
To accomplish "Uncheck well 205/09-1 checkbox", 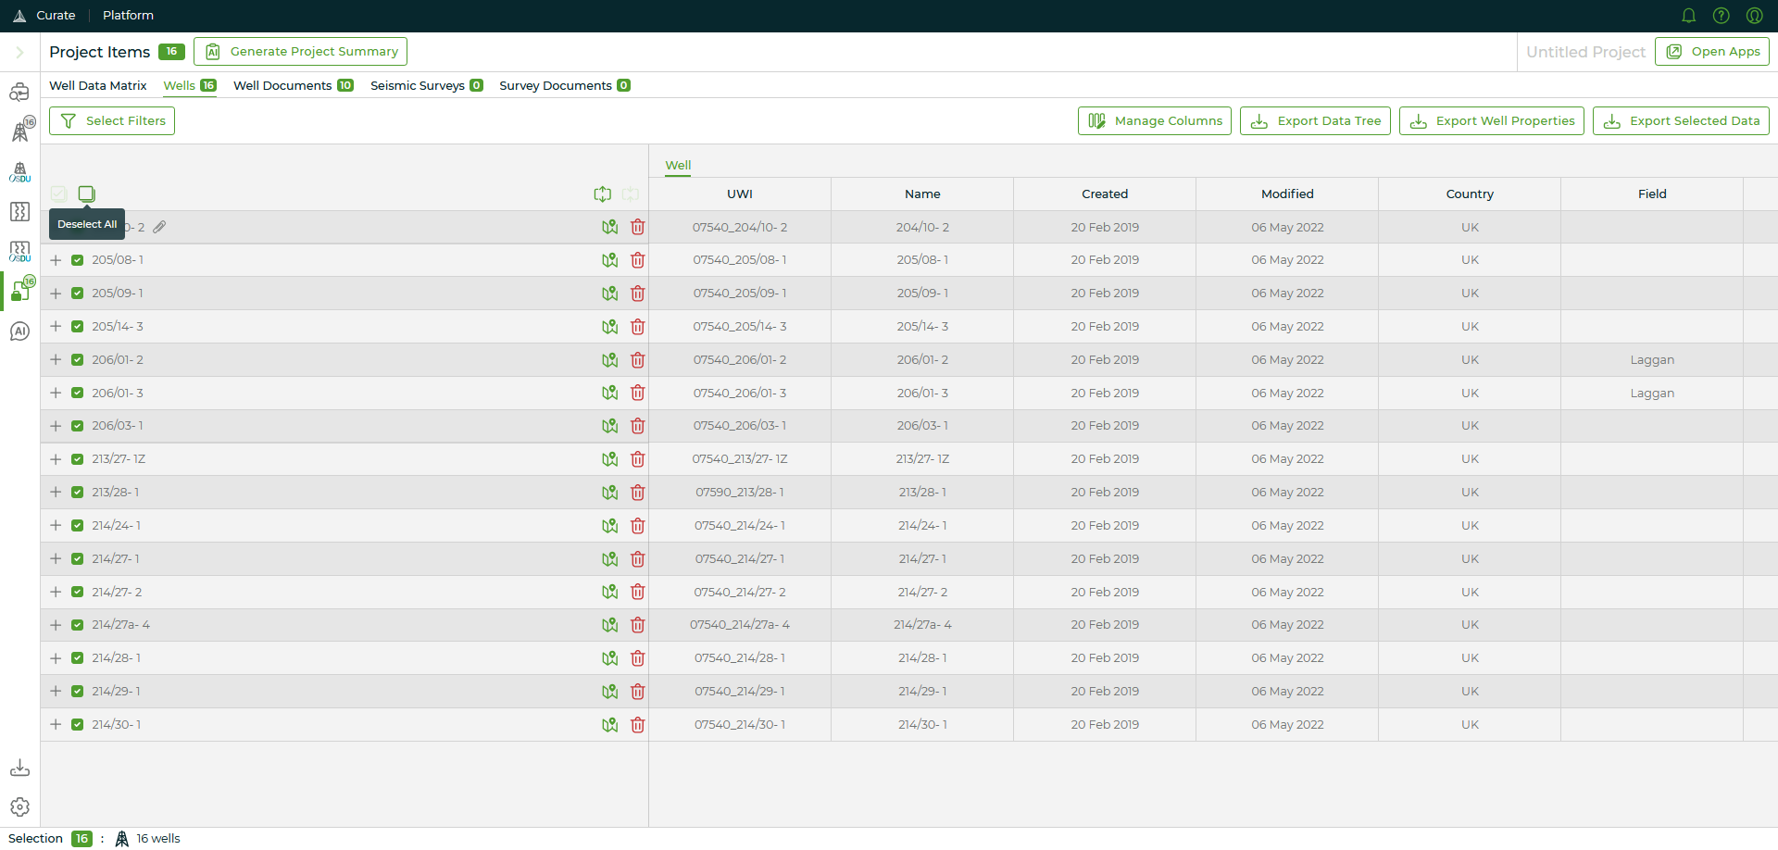I will click(78, 294).
